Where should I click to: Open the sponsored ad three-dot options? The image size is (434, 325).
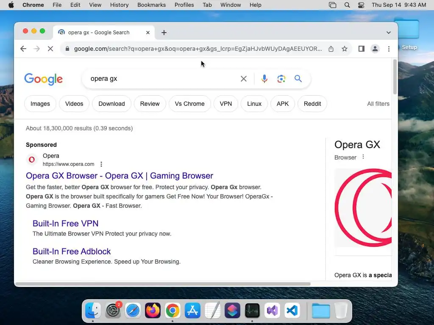click(x=101, y=164)
